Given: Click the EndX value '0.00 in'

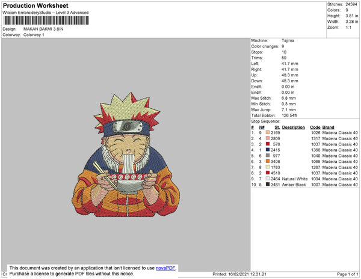Looking at the screenshot, I should pyautogui.click(x=288, y=87).
